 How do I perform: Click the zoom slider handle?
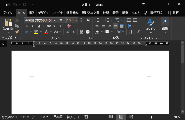click(x=151, y=117)
